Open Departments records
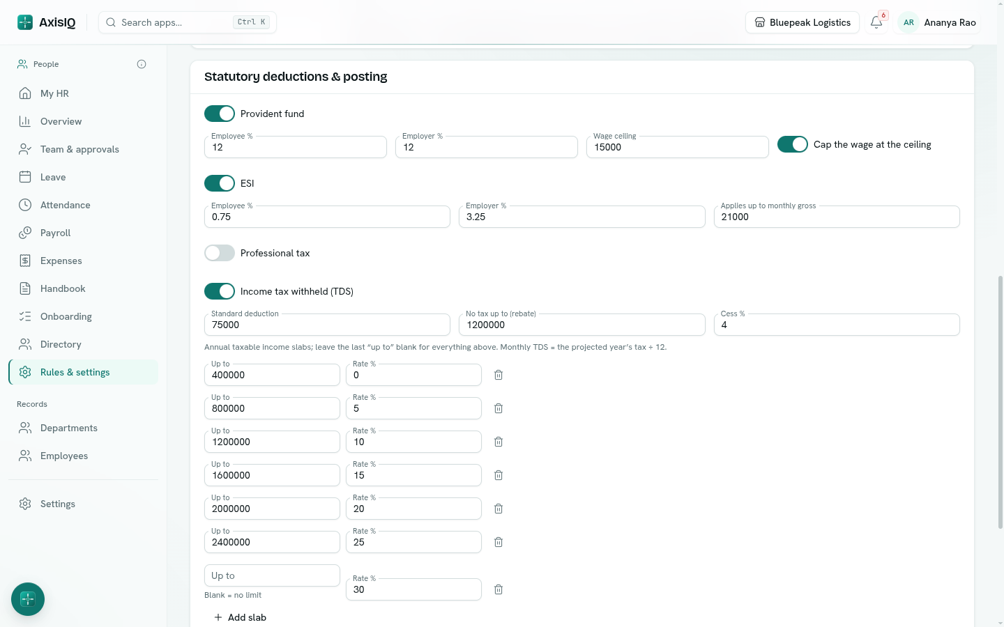 [83, 428]
